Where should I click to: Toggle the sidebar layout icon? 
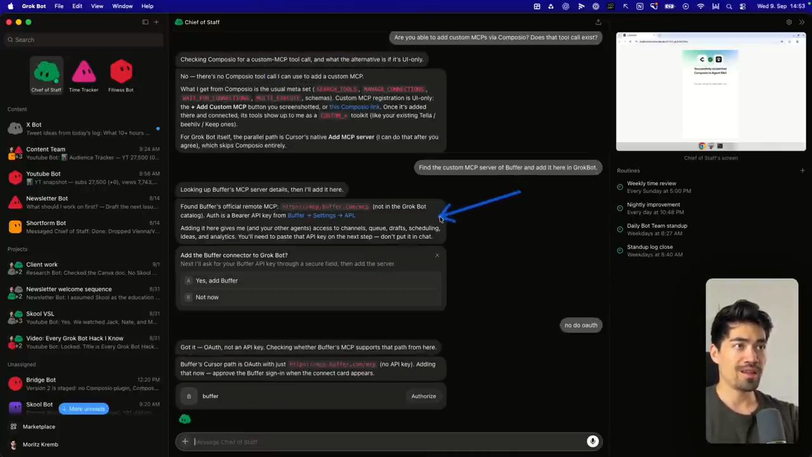coord(145,22)
